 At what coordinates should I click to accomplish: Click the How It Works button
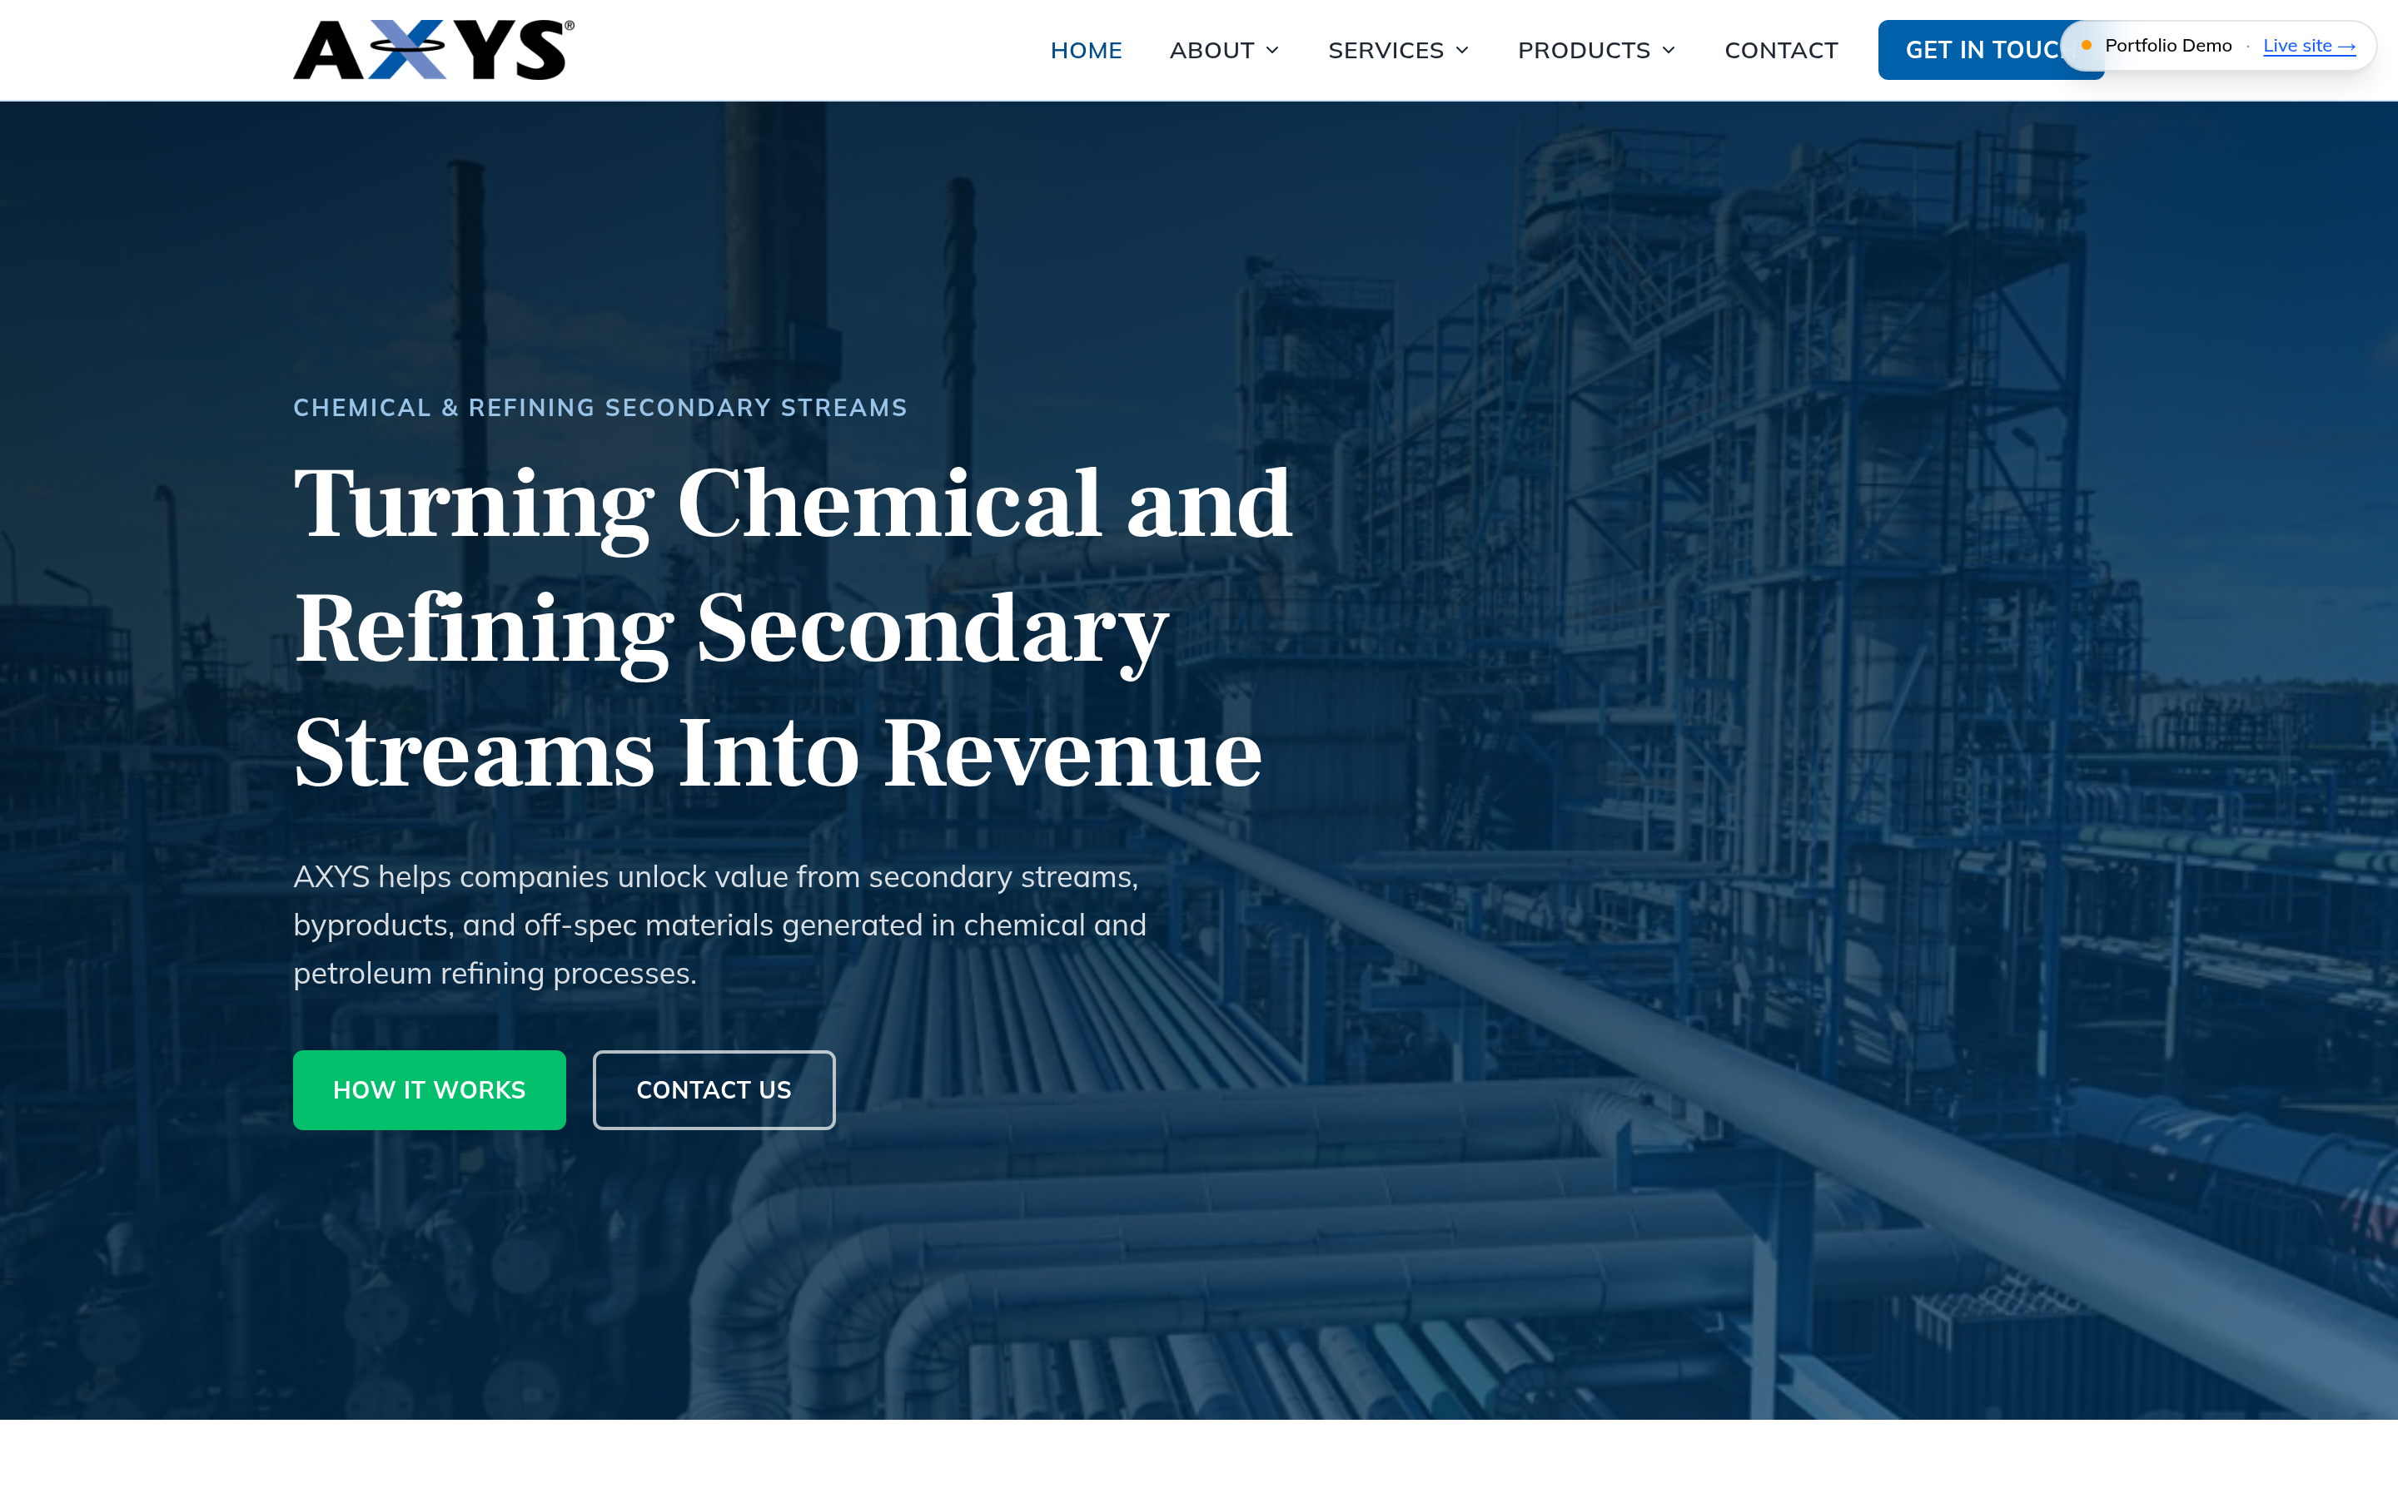[429, 1090]
